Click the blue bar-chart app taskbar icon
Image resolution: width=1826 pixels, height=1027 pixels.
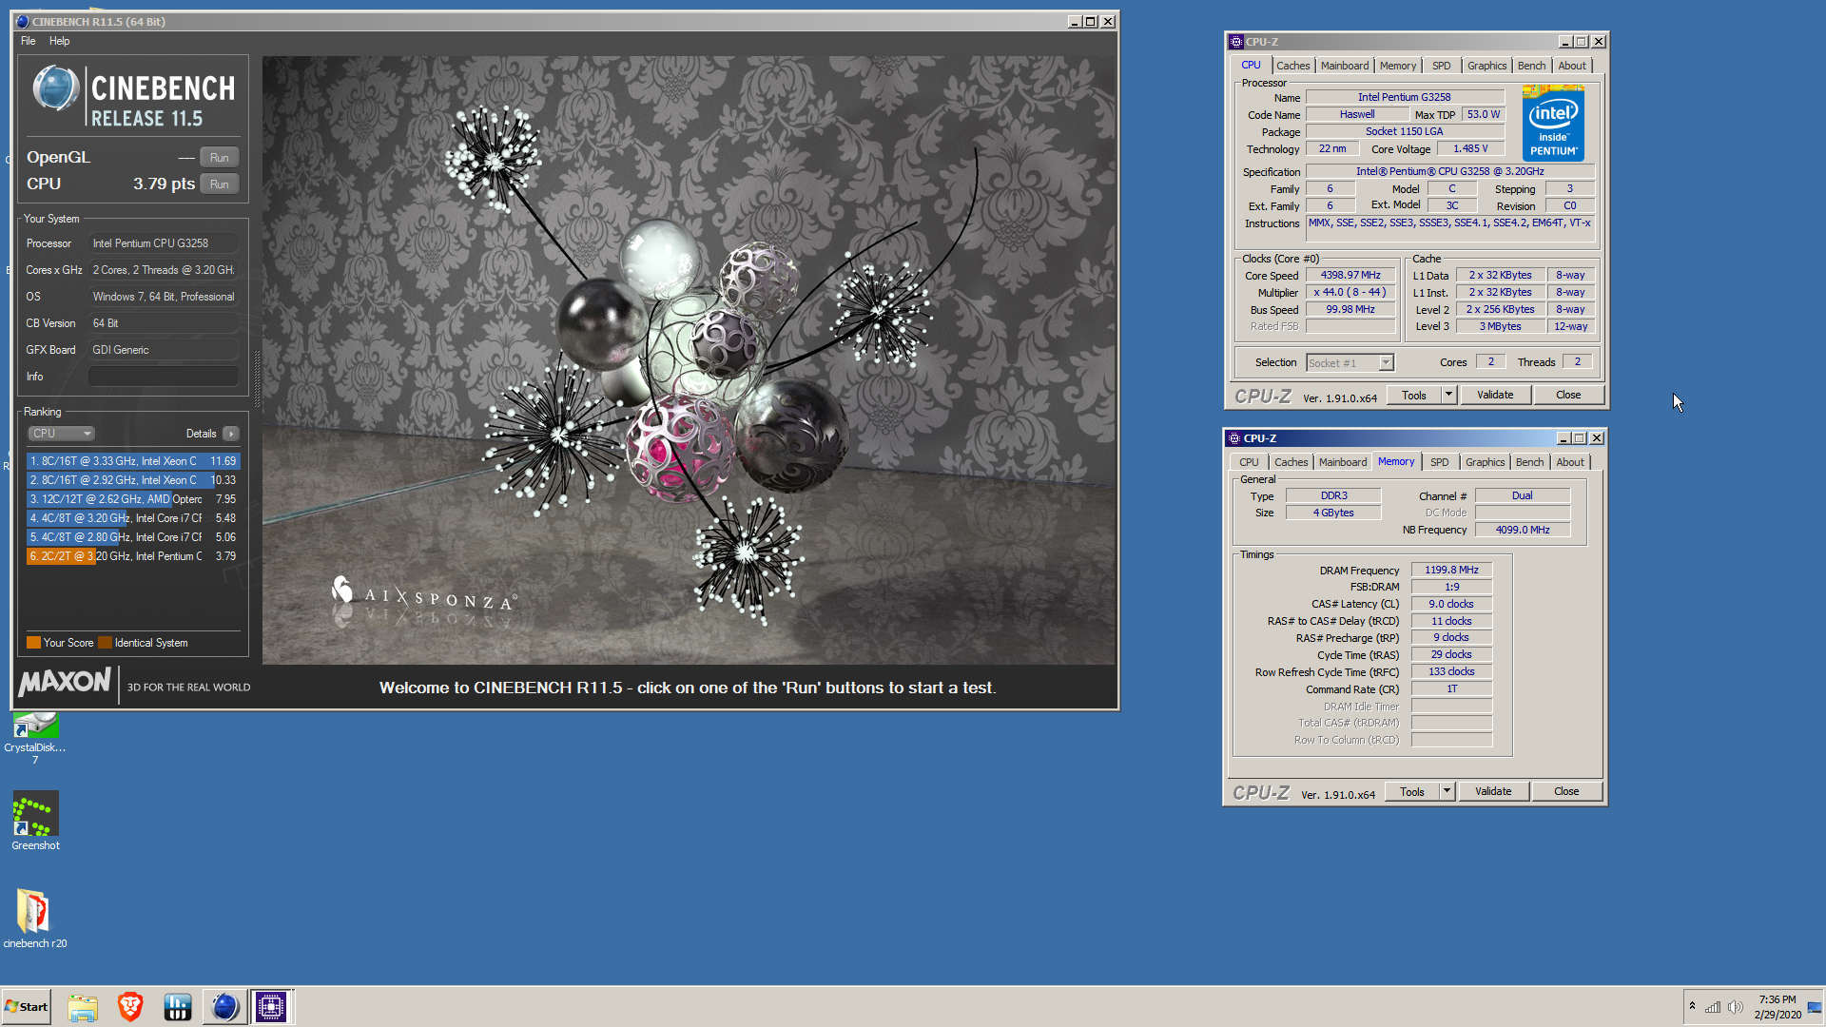[x=178, y=1007]
